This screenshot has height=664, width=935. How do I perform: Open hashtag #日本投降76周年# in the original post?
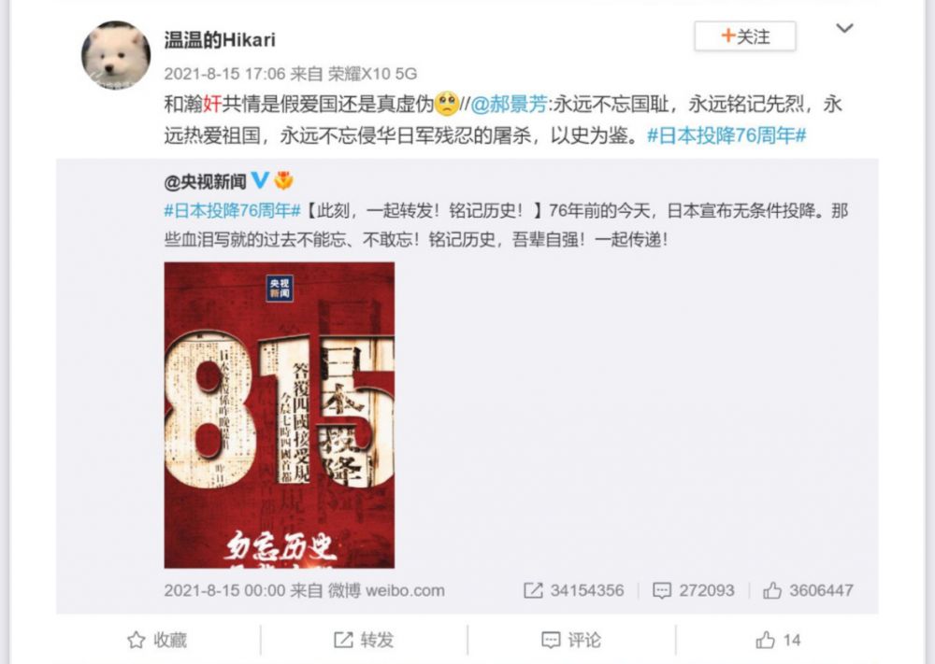point(233,211)
